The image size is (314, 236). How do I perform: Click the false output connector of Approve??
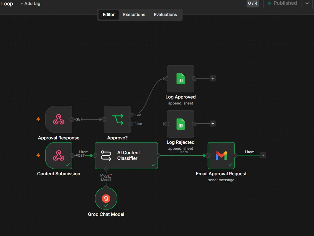coord(131,124)
